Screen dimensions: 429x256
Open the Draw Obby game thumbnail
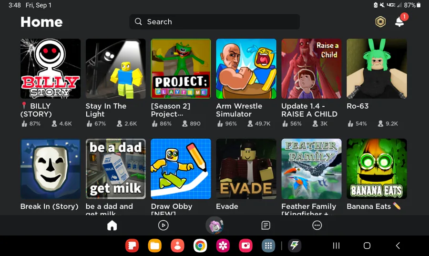181,169
